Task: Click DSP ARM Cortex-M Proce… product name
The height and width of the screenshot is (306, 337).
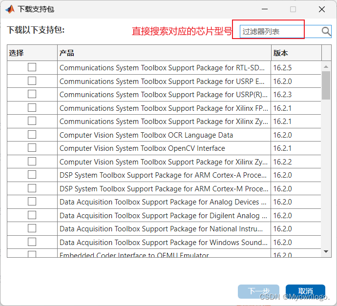Action: [x=164, y=189]
